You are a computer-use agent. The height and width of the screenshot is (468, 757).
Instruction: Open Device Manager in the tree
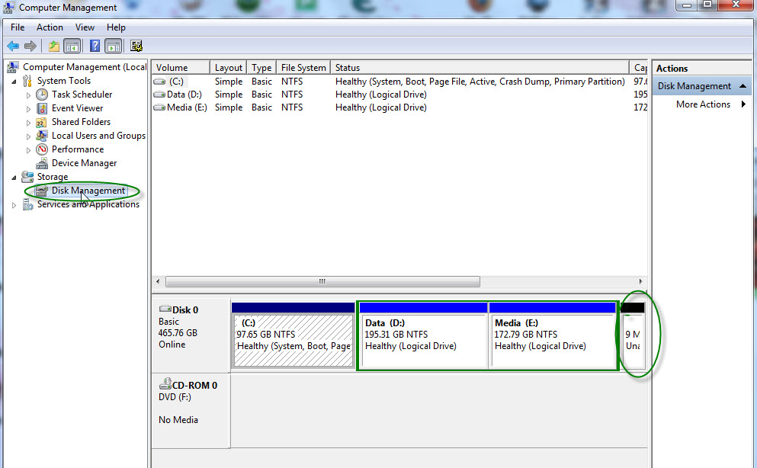84,163
